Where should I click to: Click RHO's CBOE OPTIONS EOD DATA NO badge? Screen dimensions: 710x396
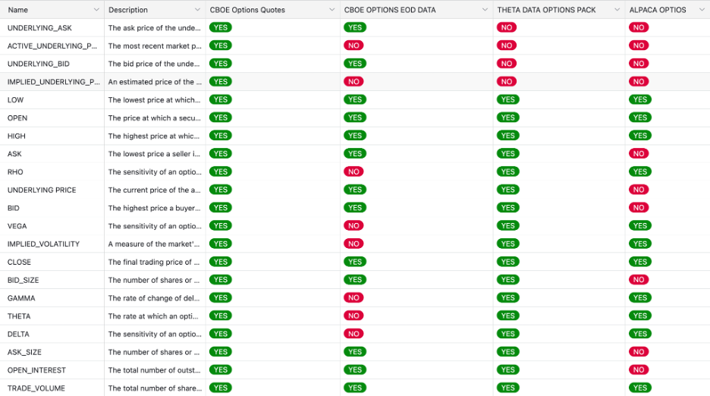(x=353, y=171)
